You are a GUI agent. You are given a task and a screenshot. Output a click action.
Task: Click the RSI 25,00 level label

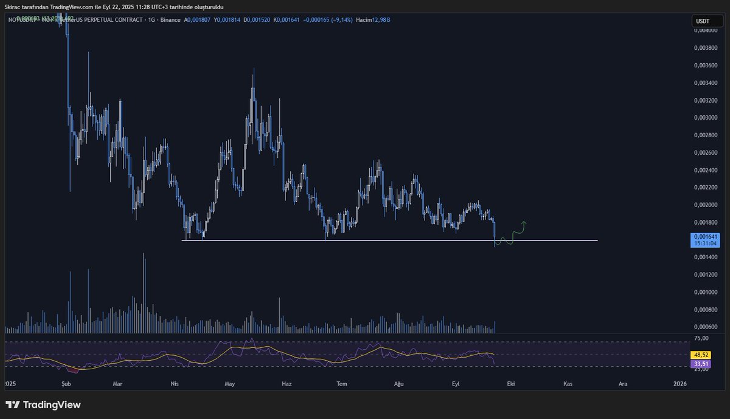click(701, 369)
